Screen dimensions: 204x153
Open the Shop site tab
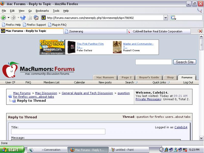click(x=170, y=78)
